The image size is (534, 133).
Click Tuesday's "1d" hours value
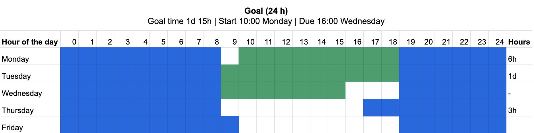point(512,76)
